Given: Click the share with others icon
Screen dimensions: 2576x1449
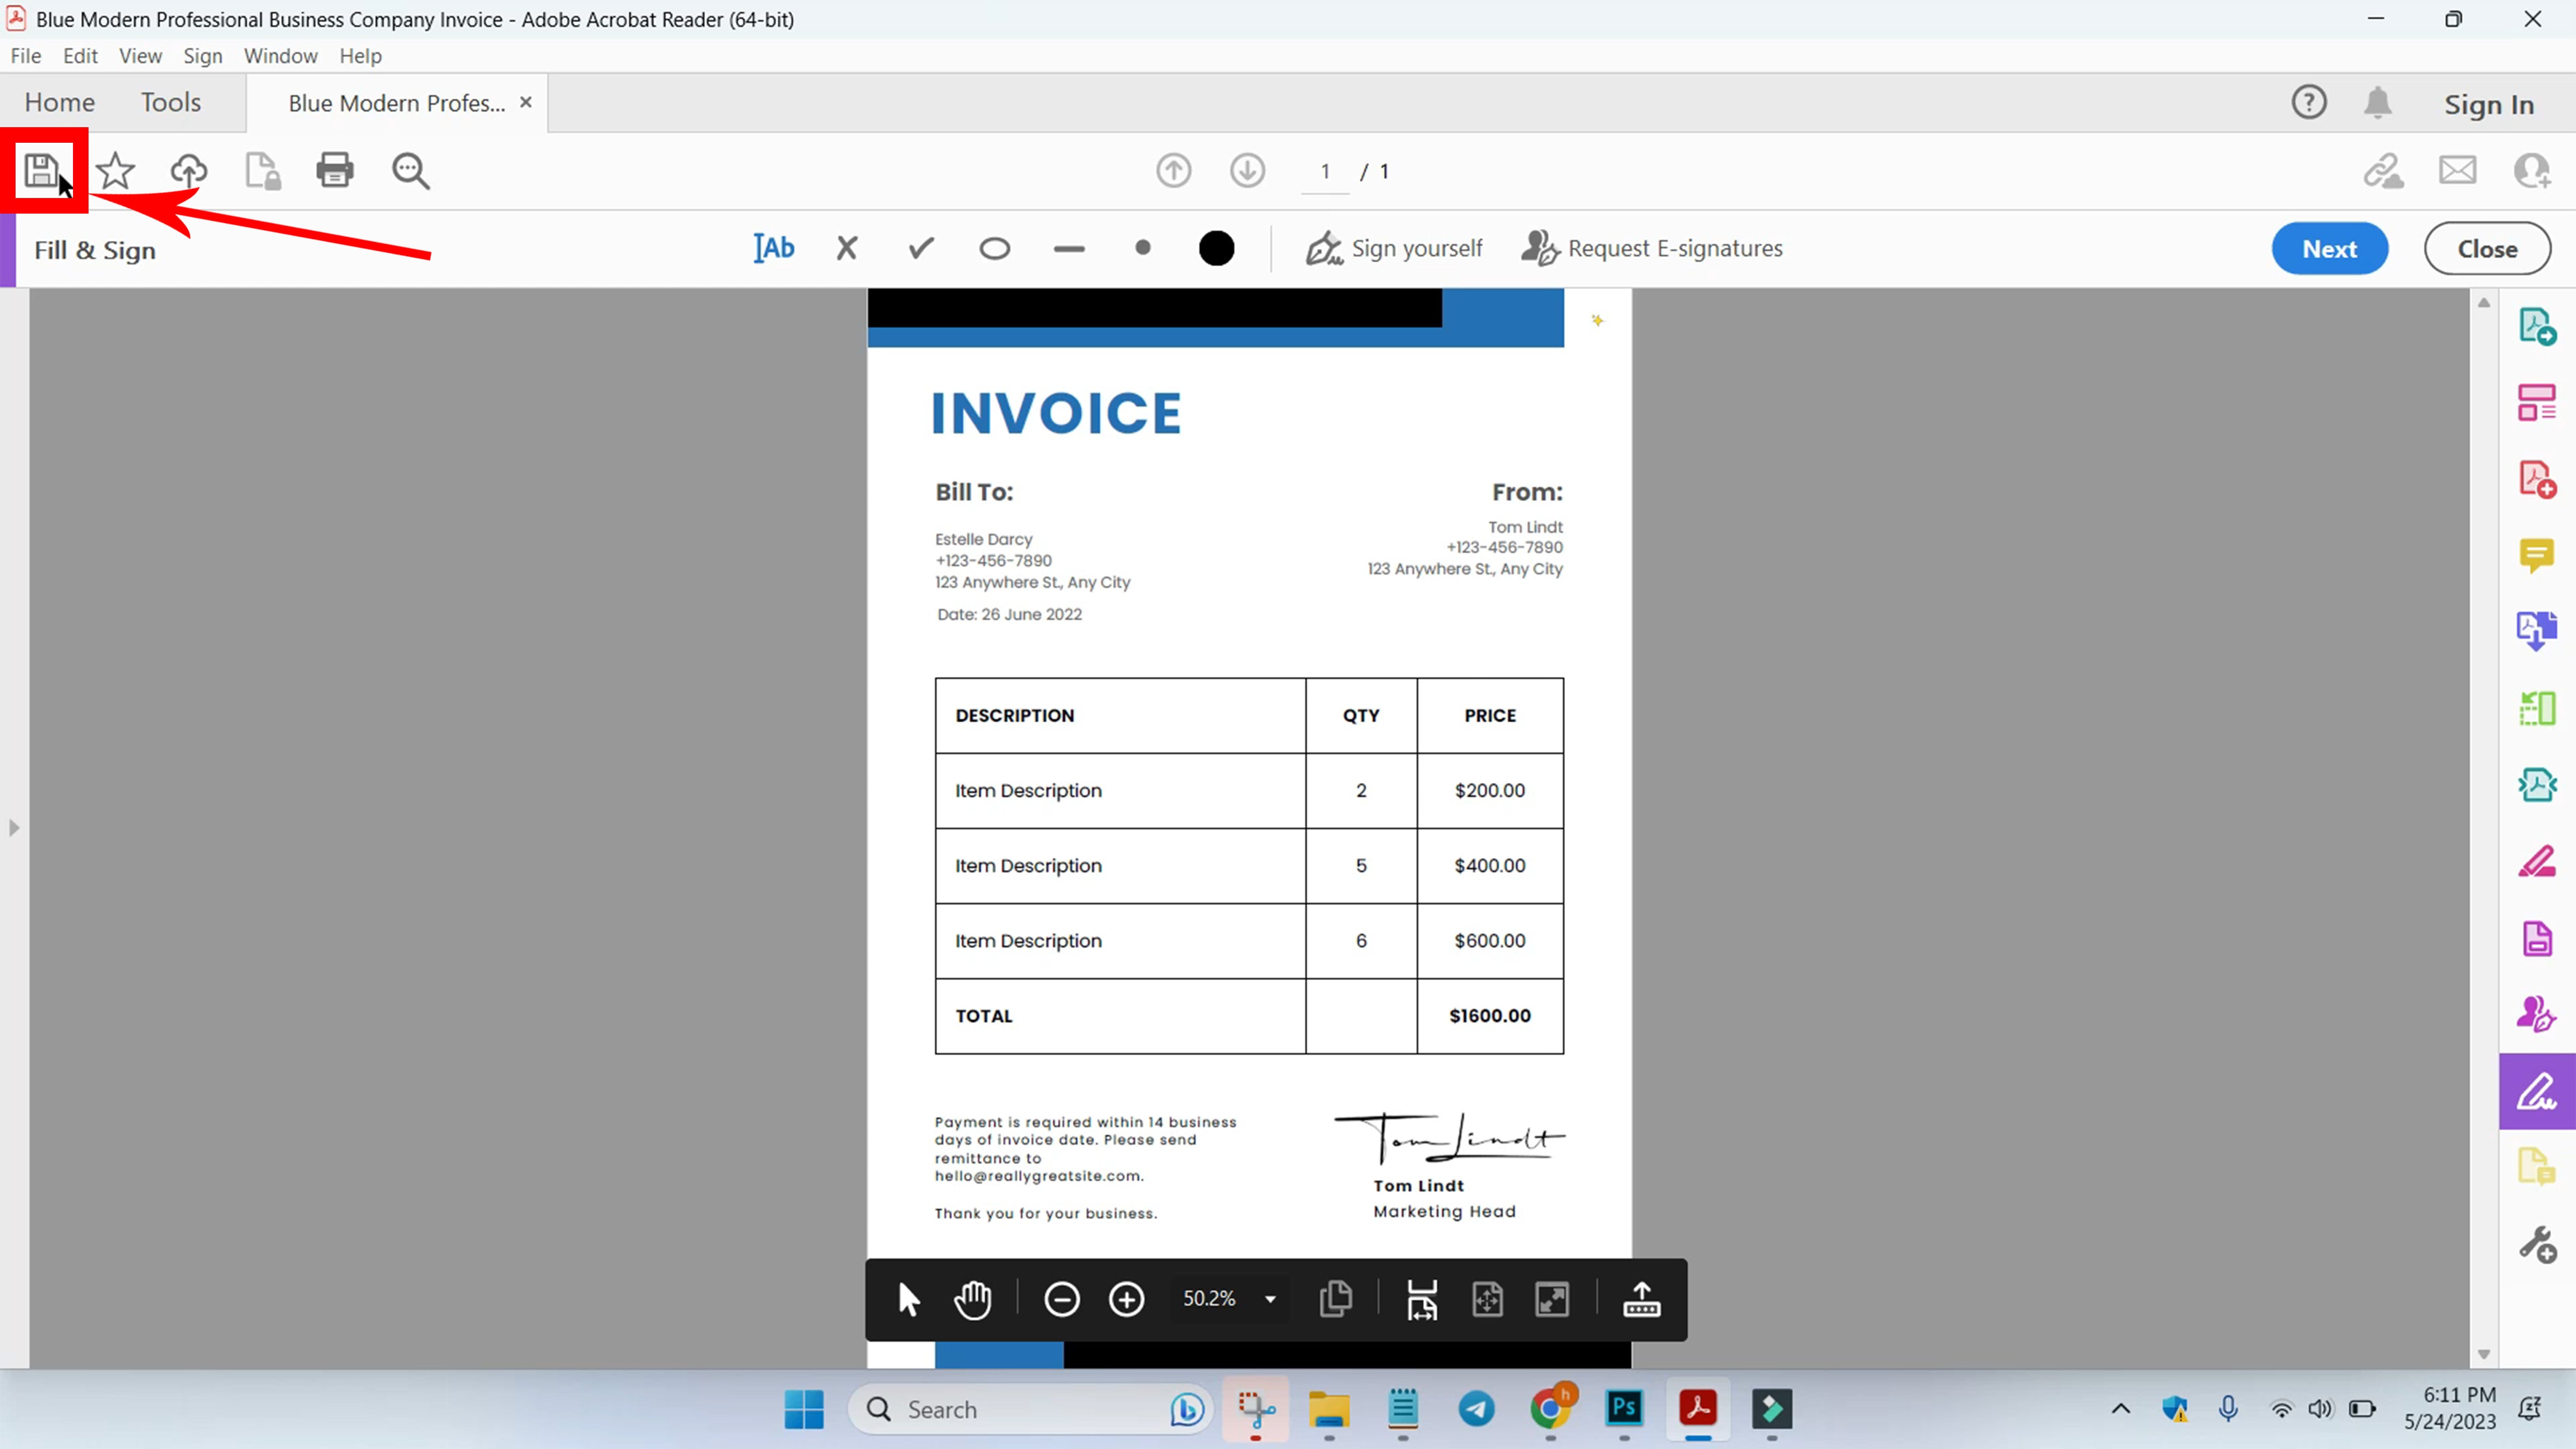Looking at the screenshot, I should [x=2531, y=171].
